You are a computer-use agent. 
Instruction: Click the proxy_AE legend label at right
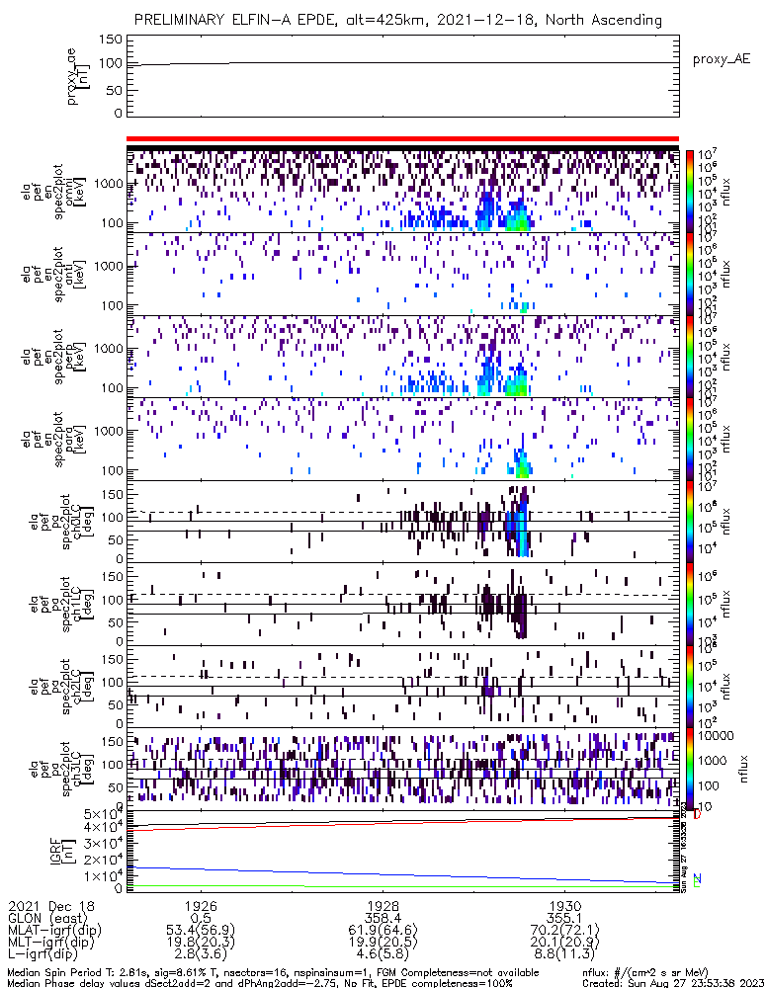723,59
